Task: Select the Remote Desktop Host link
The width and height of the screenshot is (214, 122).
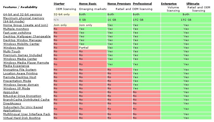Action: click(x=20, y=77)
